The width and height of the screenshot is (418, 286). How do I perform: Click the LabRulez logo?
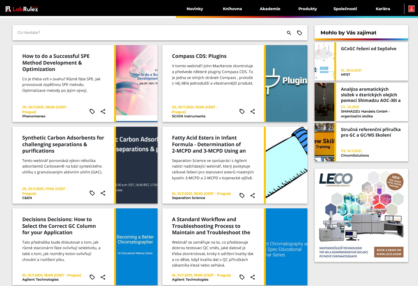22,9
